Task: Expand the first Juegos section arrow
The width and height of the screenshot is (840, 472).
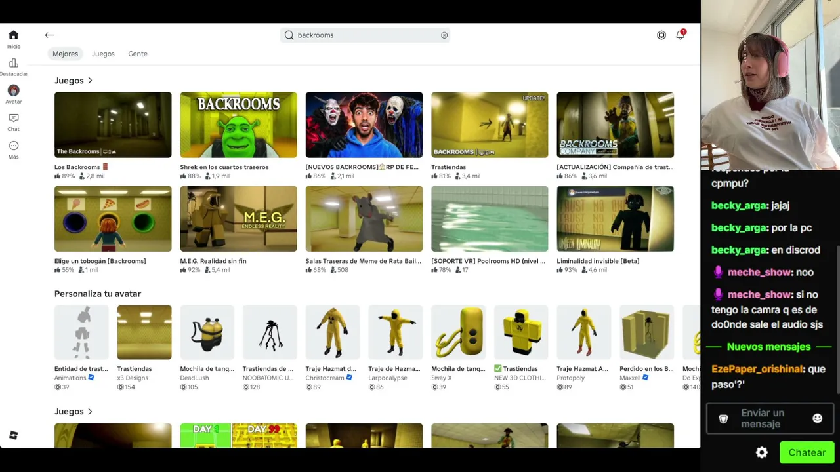Action: click(x=90, y=81)
